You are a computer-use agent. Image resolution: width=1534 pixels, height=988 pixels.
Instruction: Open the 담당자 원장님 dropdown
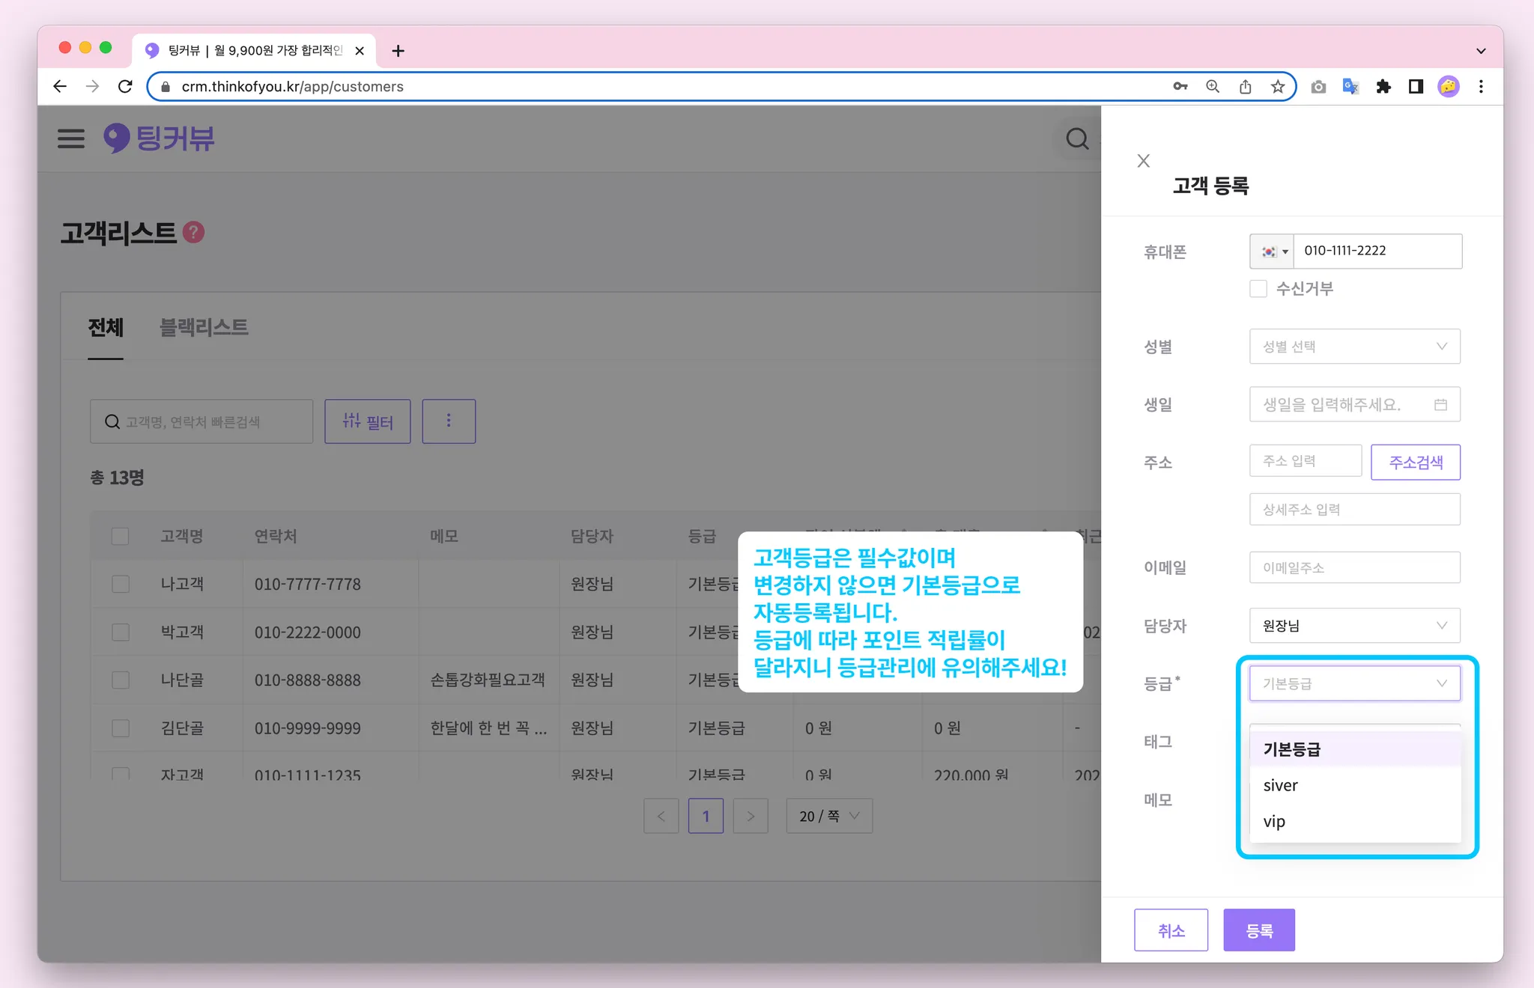pos(1354,626)
